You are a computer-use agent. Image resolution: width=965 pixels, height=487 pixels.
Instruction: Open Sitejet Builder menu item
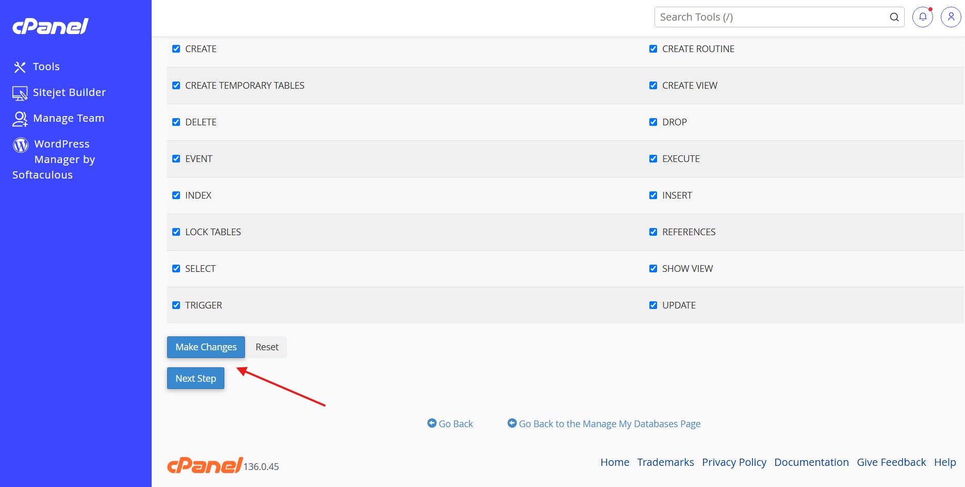(x=69, y=92)
